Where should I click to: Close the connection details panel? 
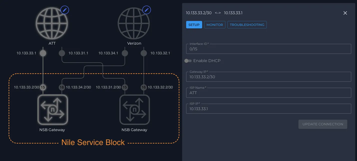pos(345,13)
